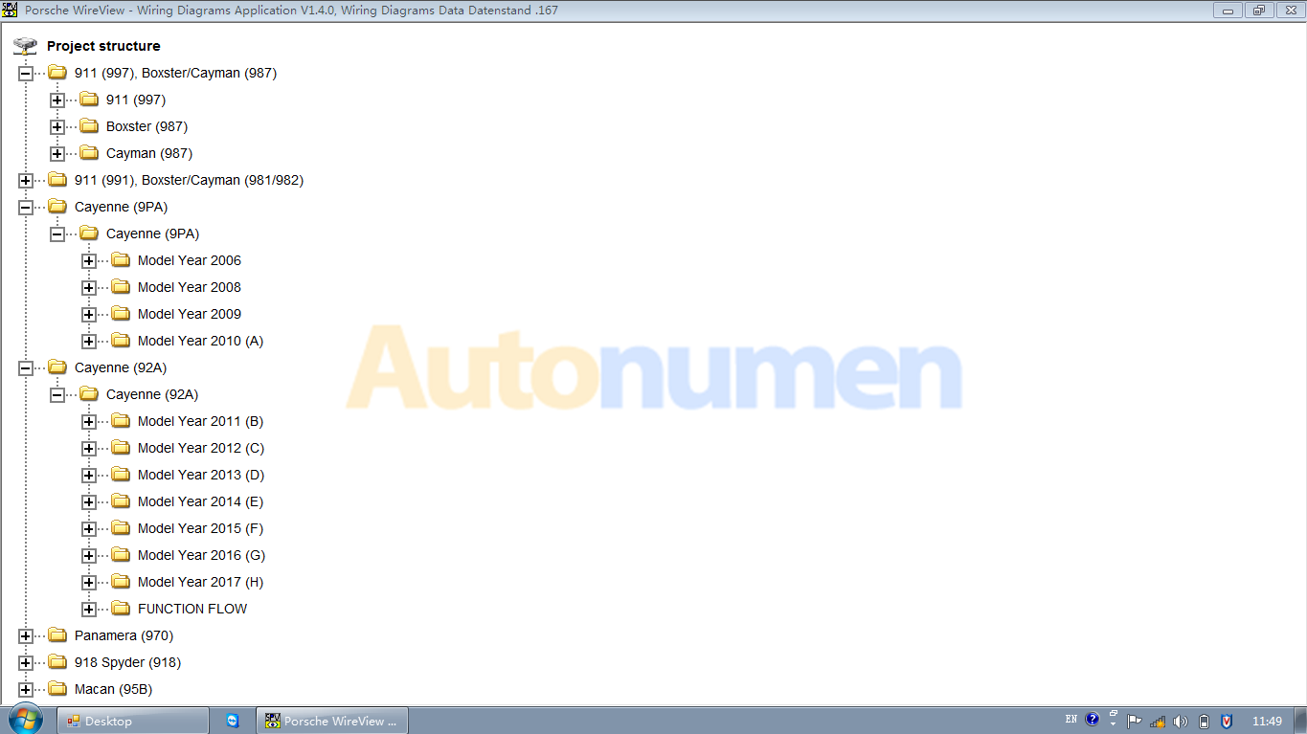Click folder icon beside Model Year 2009

tap(121, 313)
